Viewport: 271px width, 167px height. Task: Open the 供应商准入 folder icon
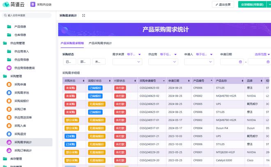tap(9, 51)
